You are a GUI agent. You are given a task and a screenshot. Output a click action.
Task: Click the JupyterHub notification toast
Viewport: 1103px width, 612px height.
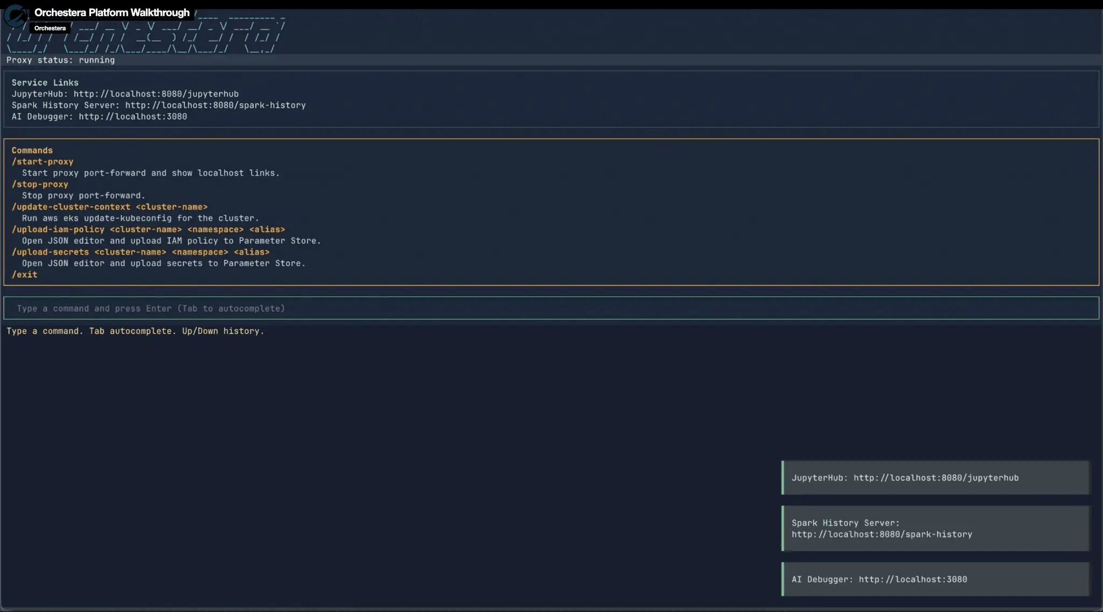coord(936,477)
